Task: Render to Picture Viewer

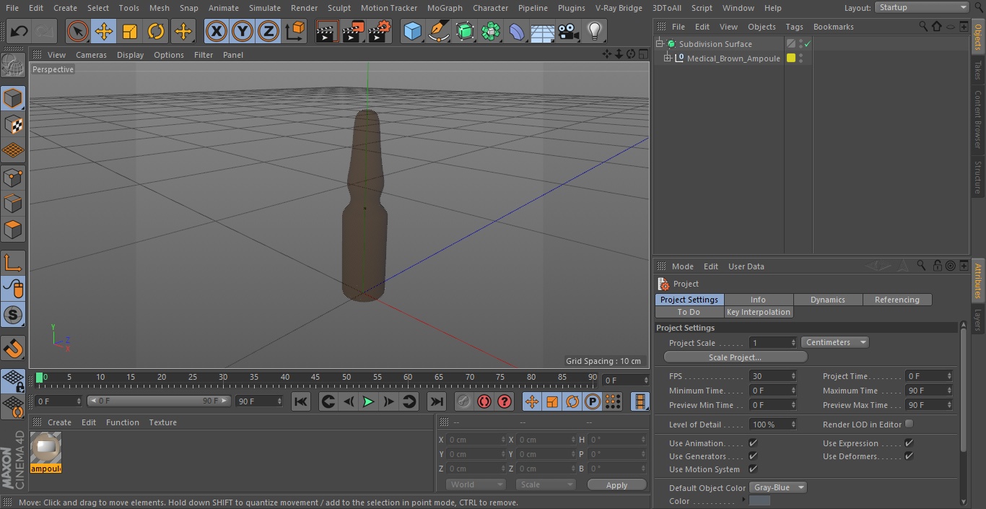Action: click(x=353, y=31)
